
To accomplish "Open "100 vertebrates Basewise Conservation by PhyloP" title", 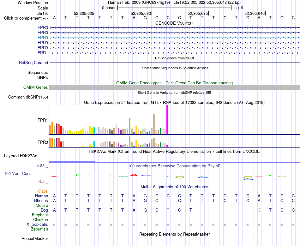I will coord(174,166).
